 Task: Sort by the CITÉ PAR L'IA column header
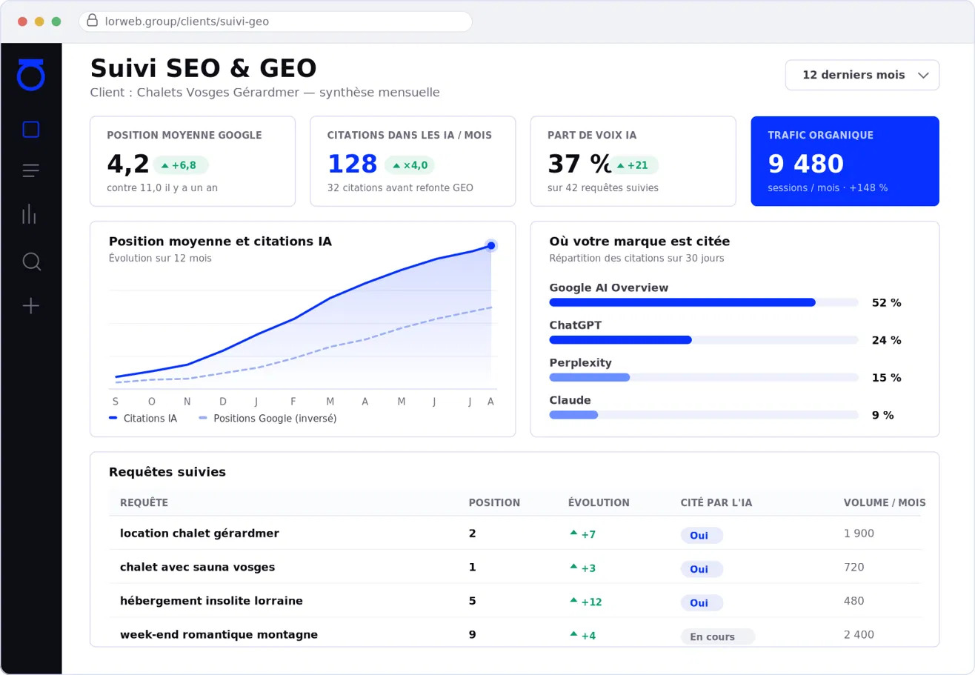pyautogui.click(x=716, y=503)
